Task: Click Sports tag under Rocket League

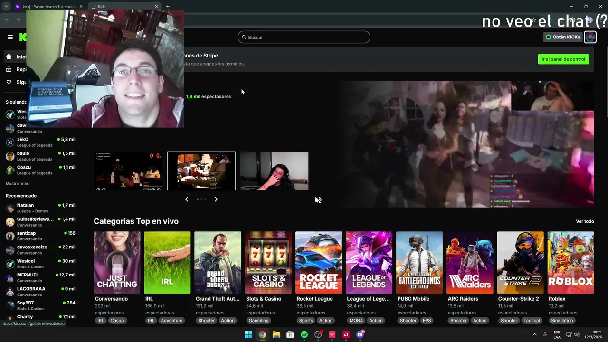Action: click(306, 321)
